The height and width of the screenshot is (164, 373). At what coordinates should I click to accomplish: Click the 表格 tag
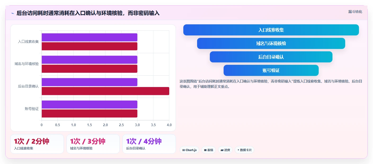pyautogui.click(x=209, y=150)
